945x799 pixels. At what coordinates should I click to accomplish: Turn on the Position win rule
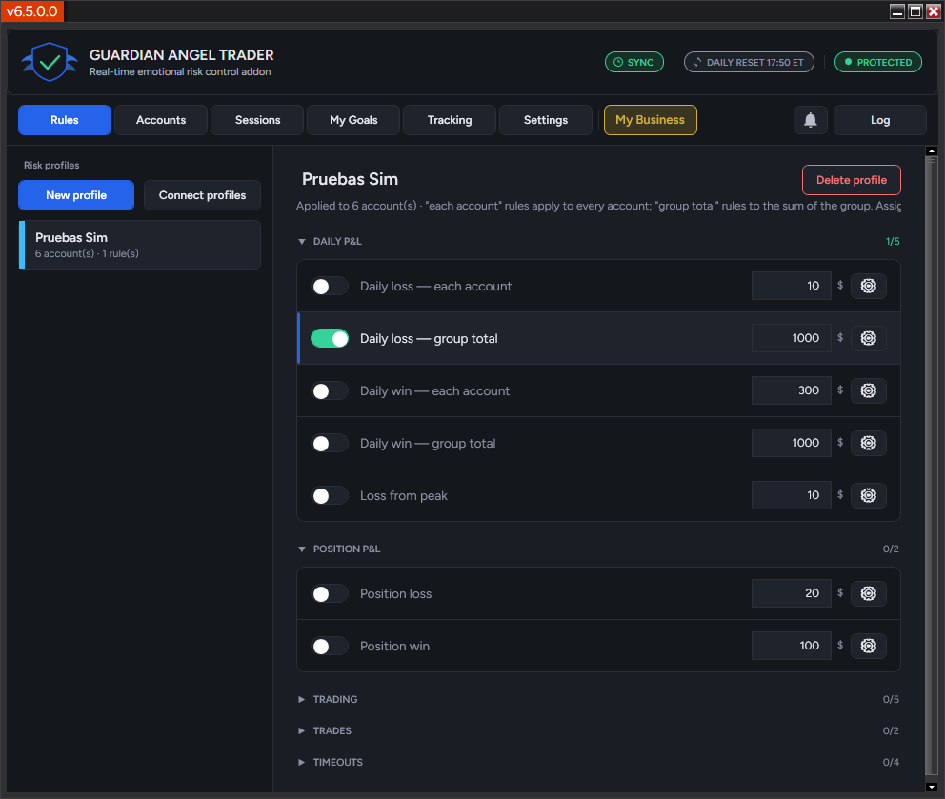click(329, 647)
